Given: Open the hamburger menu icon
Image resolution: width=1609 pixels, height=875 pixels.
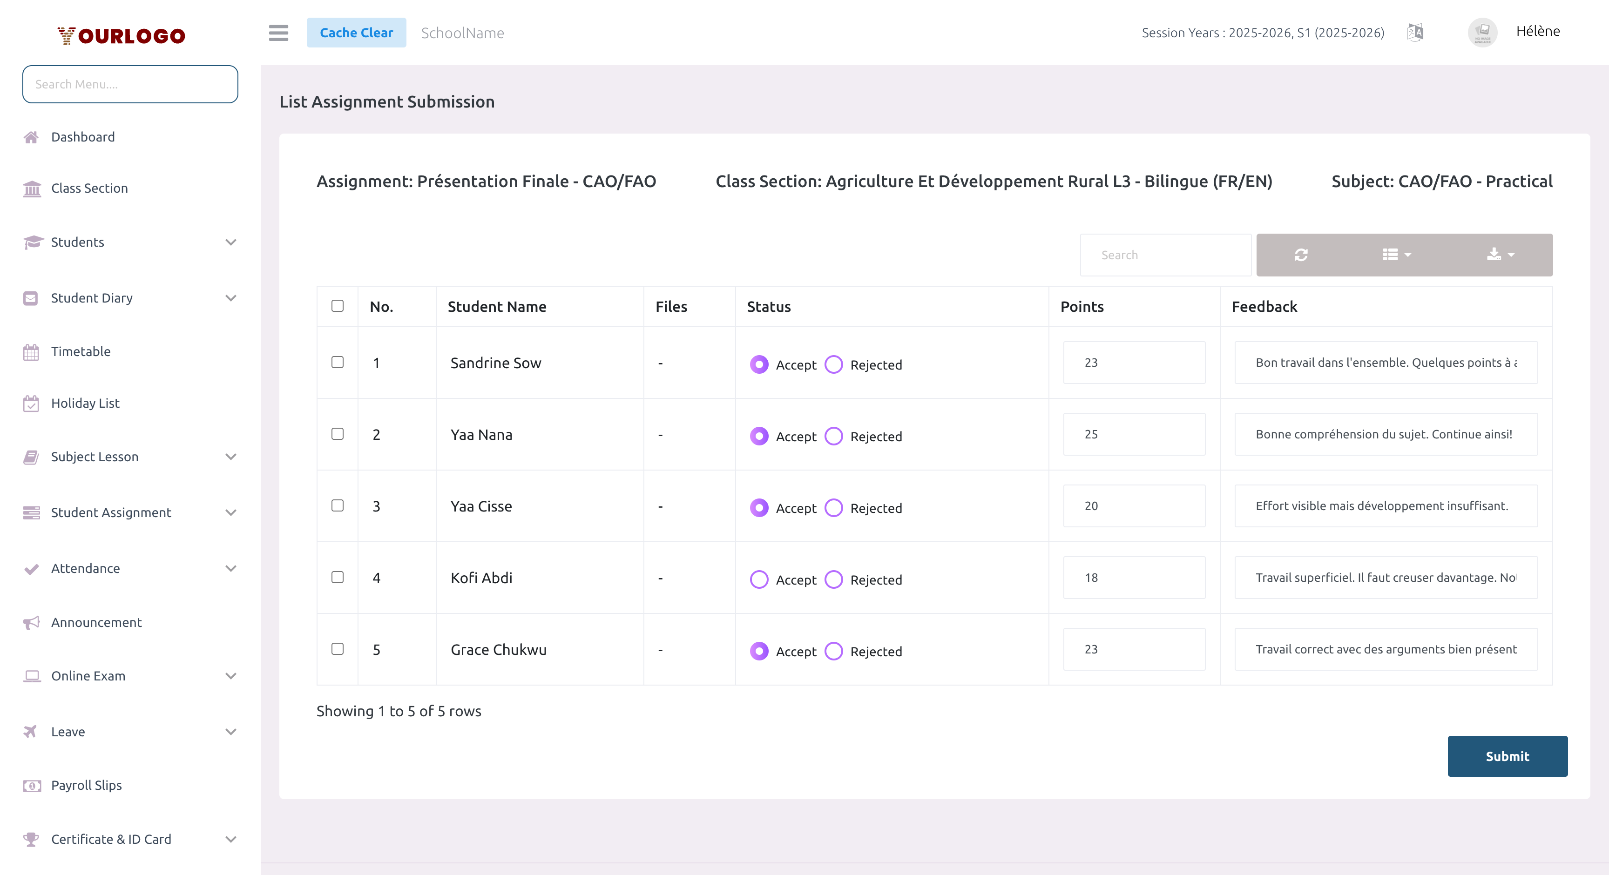Looking at the screenshot, I should point(278,33).
